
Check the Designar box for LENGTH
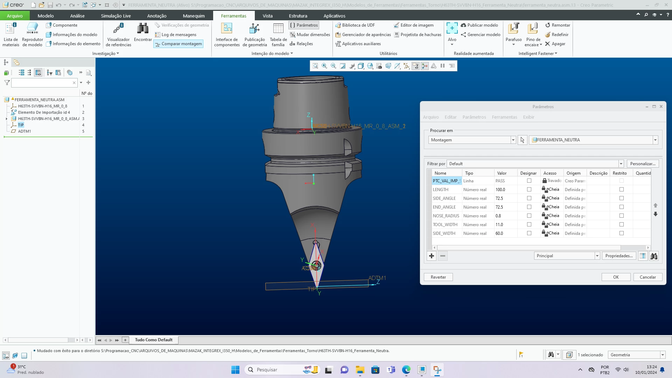[529, 190]
